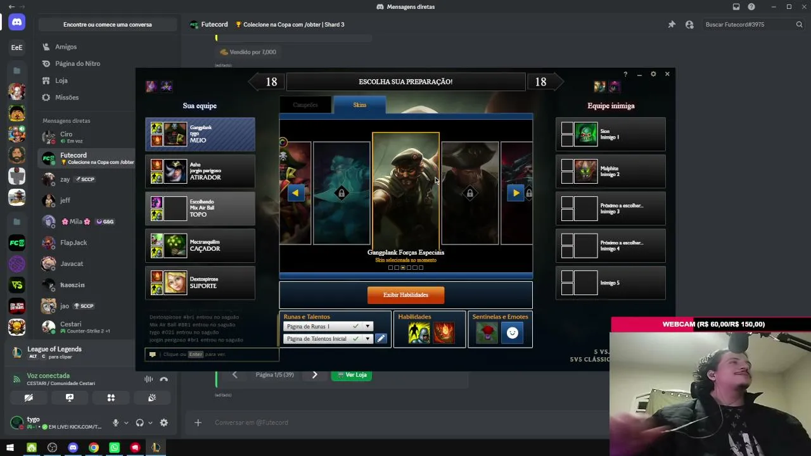This screenshot has width=811, height=456.
Task: Select Dextospirose SUPORTE teammate row
Action: (200, 282)
